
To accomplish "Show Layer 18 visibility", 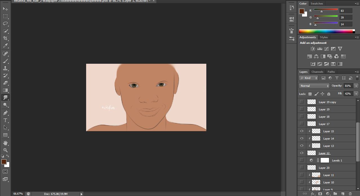I will pos(302,116).
